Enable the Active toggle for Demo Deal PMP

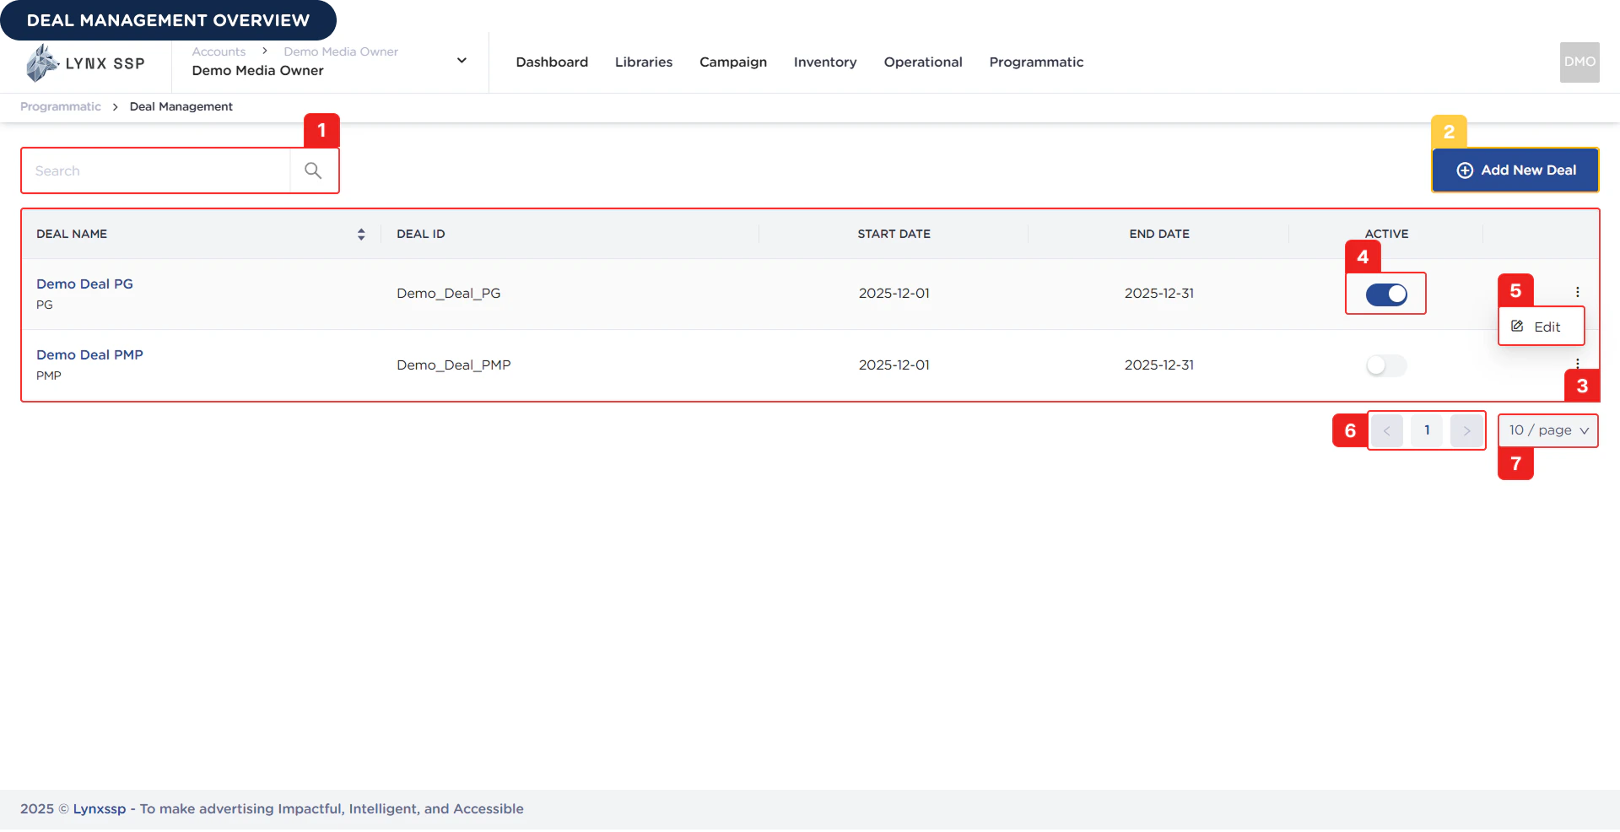pos(1385,365)
